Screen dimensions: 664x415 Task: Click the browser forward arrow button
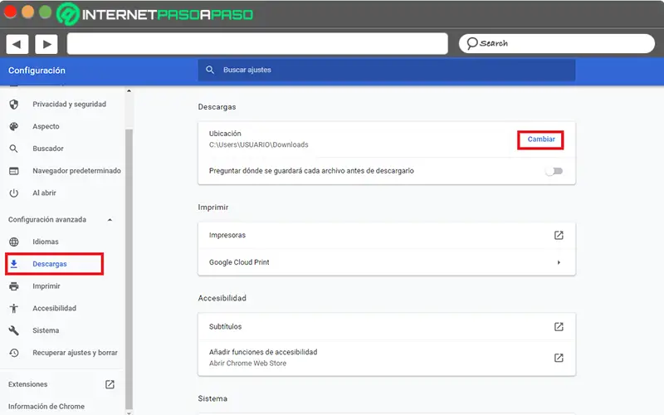click(46, 44)
